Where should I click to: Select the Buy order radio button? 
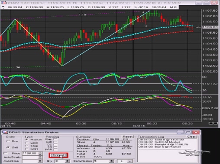(x=8, y=141)
